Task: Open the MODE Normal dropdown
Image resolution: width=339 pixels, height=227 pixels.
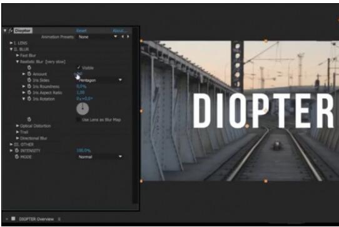Action: (100, 157)
